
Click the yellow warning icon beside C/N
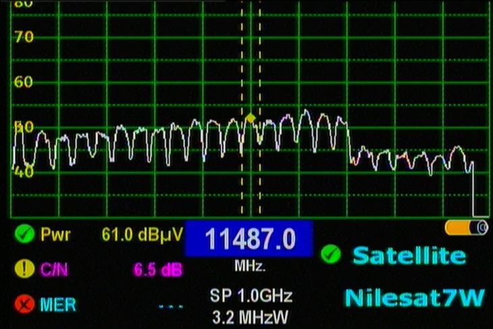point(24,269)
